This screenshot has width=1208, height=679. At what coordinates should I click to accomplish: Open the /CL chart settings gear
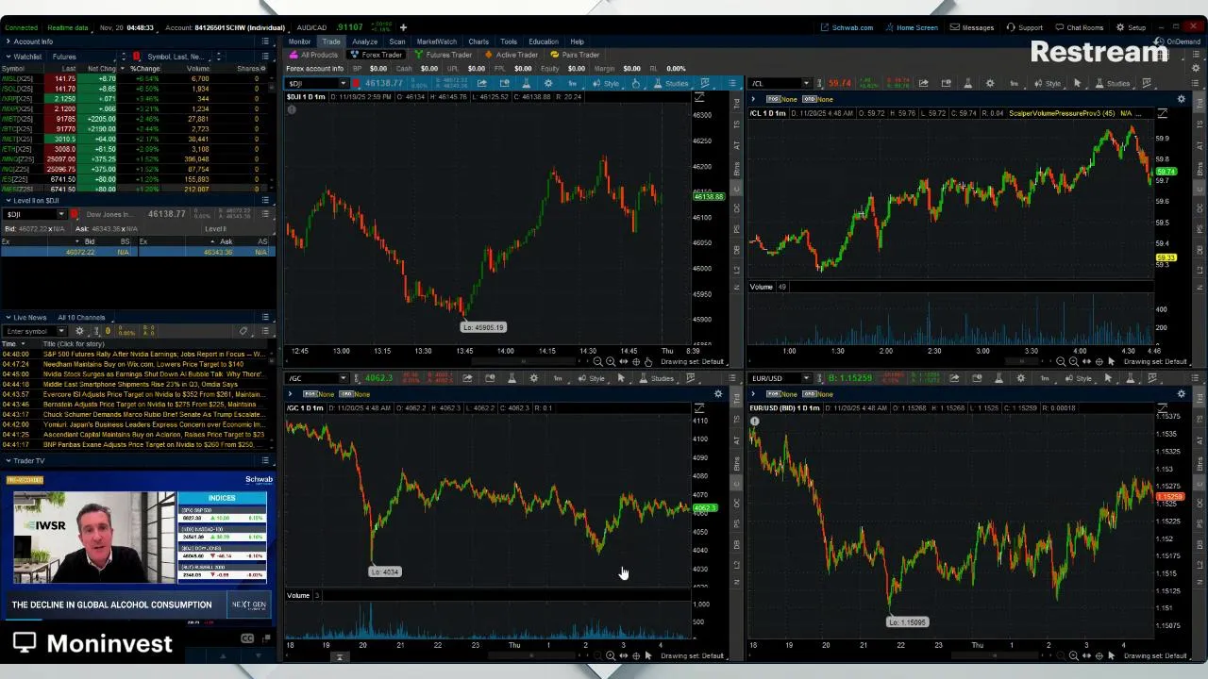990,84
